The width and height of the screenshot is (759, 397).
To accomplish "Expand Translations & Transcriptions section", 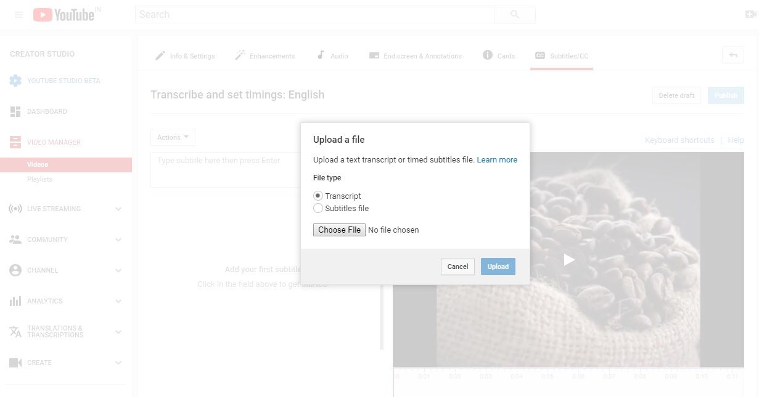I will click(x=118, y=332).
